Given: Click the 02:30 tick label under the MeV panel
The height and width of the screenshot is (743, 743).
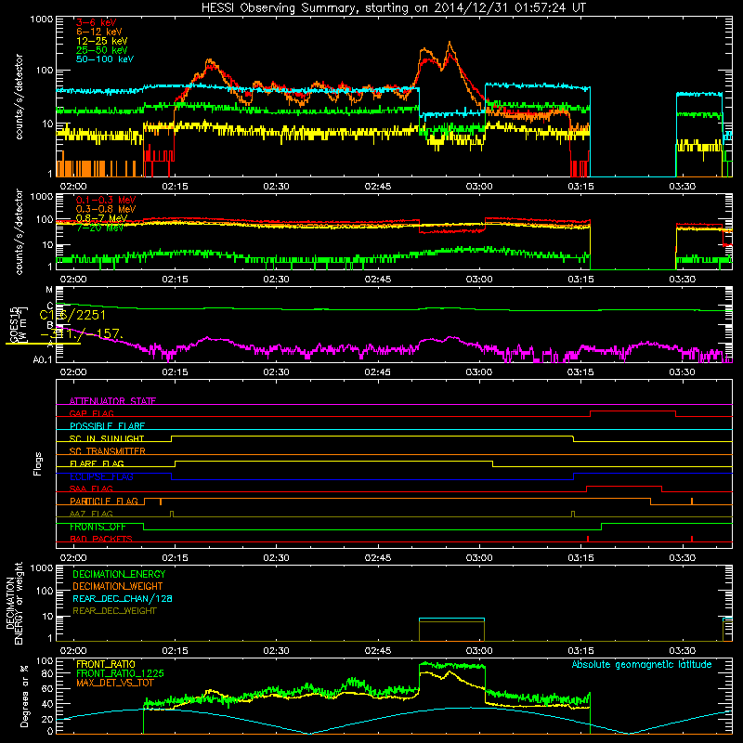Looking at the screenshot, I should [276, 280].
